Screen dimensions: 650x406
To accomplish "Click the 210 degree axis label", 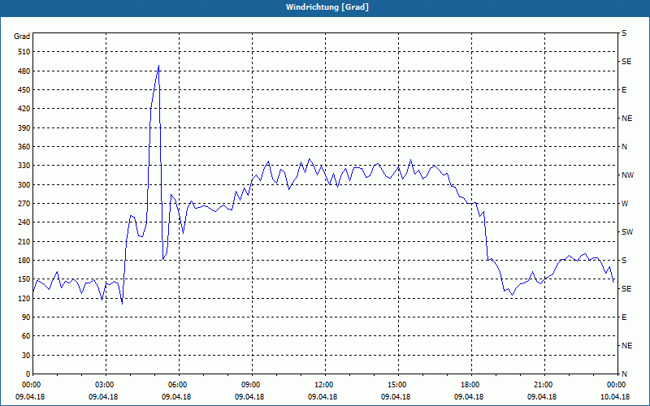I will pos(24,241).
